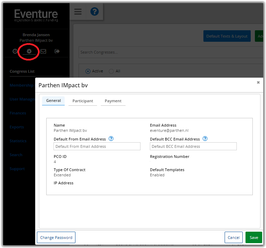
Task: Show help for Default From Email Address
Action: tap(111, 139)
